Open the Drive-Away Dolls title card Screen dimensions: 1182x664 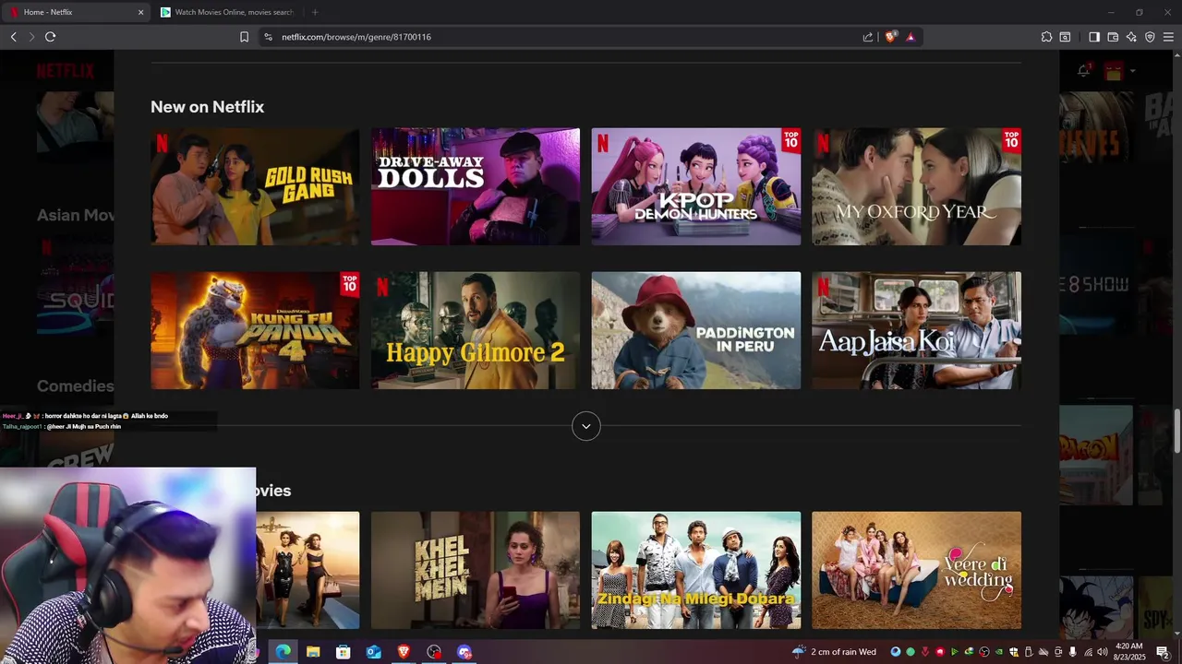pos(476,186)
